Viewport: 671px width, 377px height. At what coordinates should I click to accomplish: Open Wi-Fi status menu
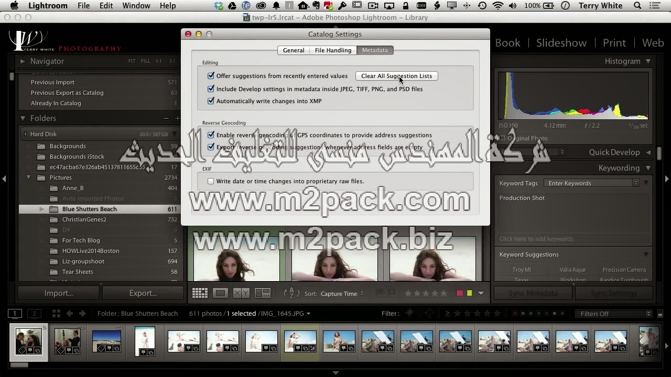pyautogui.click(x=498, y=6)
